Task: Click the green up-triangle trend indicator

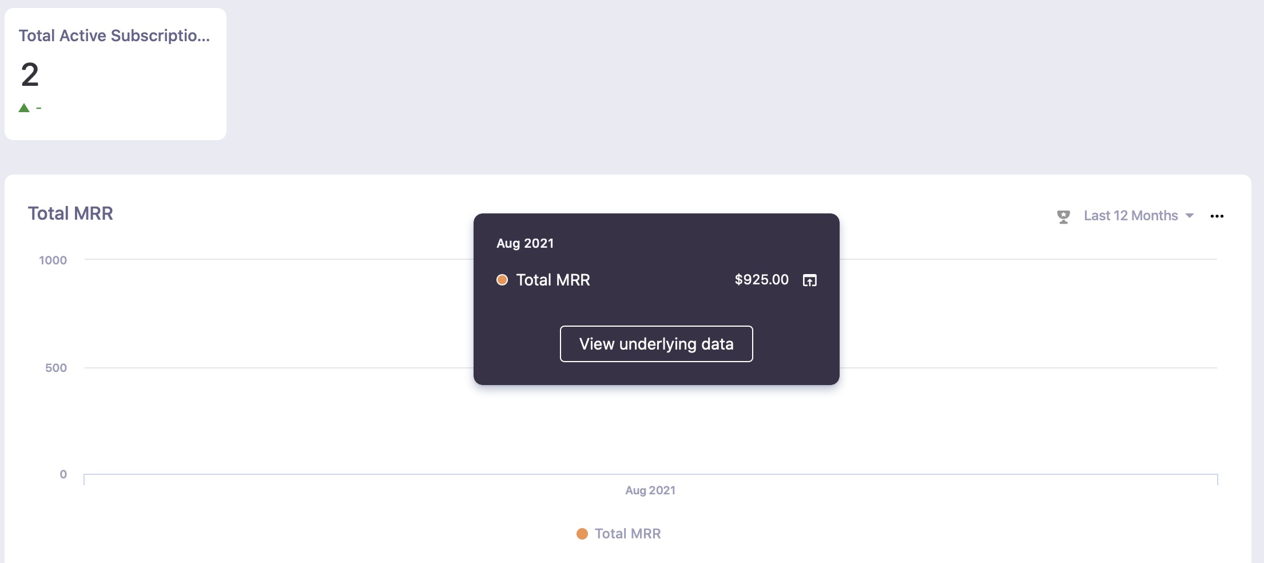Action: tap(24, 108)
